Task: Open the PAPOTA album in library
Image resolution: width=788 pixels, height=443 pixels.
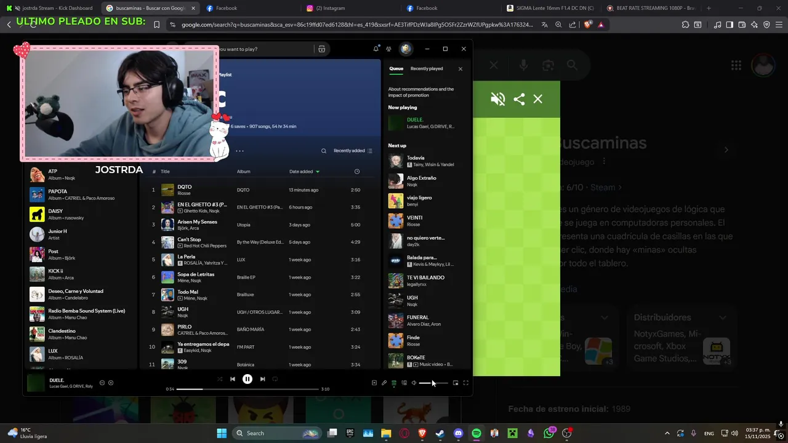Action: (81, 194)
